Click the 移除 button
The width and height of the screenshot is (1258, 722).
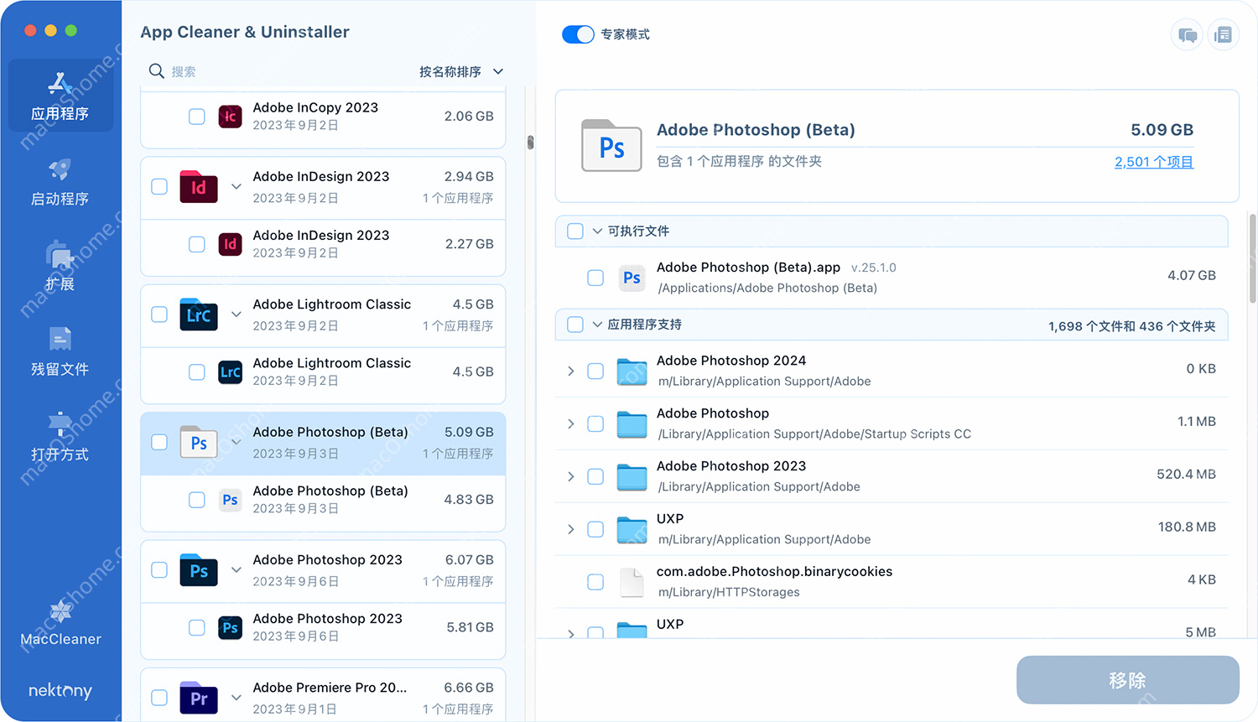click(1127, 680)
